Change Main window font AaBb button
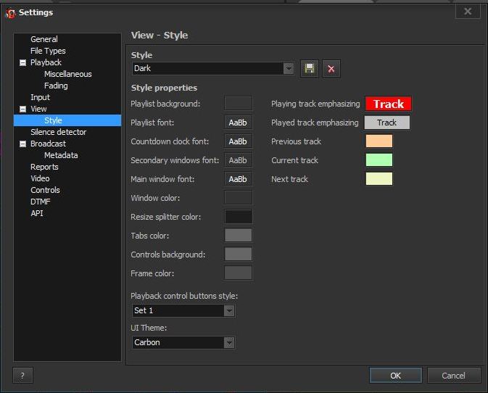 point(238,179)
